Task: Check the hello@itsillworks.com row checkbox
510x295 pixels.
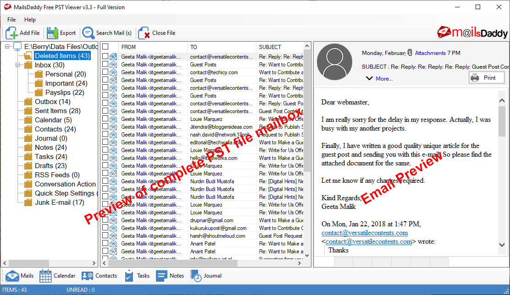Action: point(105,158)
